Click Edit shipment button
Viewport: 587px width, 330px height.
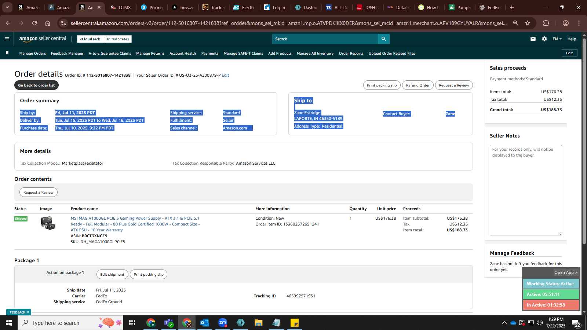point(112,274)
